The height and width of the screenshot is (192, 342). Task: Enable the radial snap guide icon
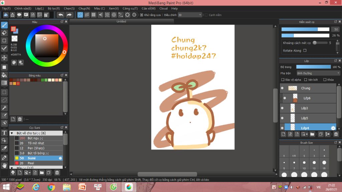pos(107,15)
